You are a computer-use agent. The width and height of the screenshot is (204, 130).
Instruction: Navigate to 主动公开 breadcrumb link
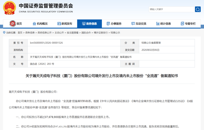pos(59,33)
